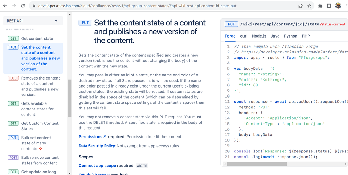The image size is (348, 175).
Task: Click the /wiki/rest/api/content/{id}/state endpoint path
Action: (280, 24)
